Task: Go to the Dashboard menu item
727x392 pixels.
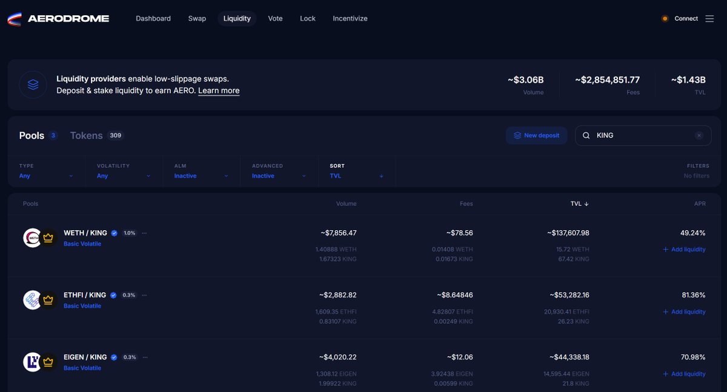Action: 153,19
